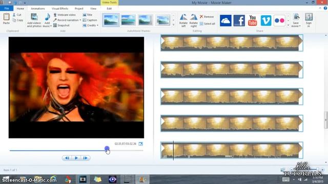The image size is (328, 184).
Task: Select the top storyboard clip strip
Action: tap(232, 43)
